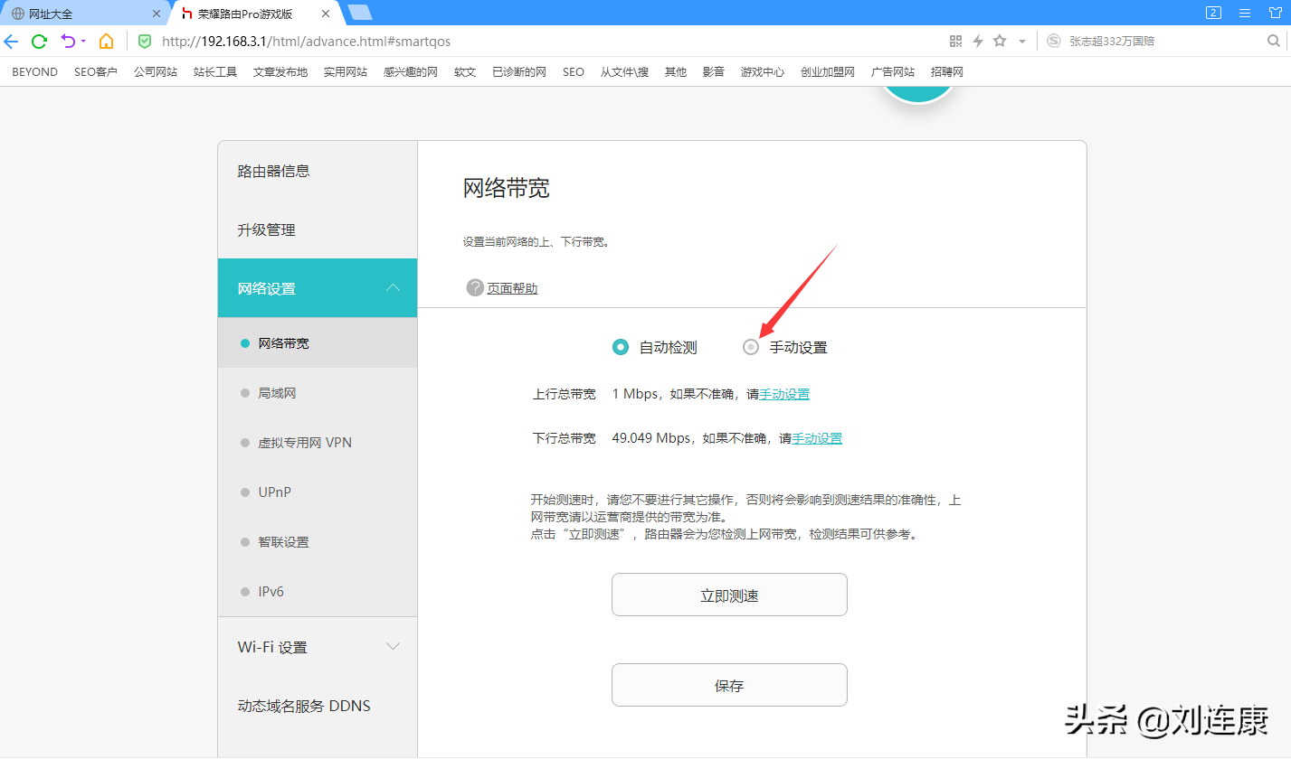Click the refresh page icon
1291x759 pixels.
point(38,41)
